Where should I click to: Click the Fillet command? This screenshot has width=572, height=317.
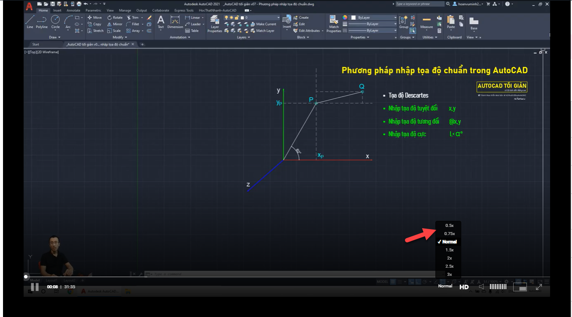click(x=133, y=24)
